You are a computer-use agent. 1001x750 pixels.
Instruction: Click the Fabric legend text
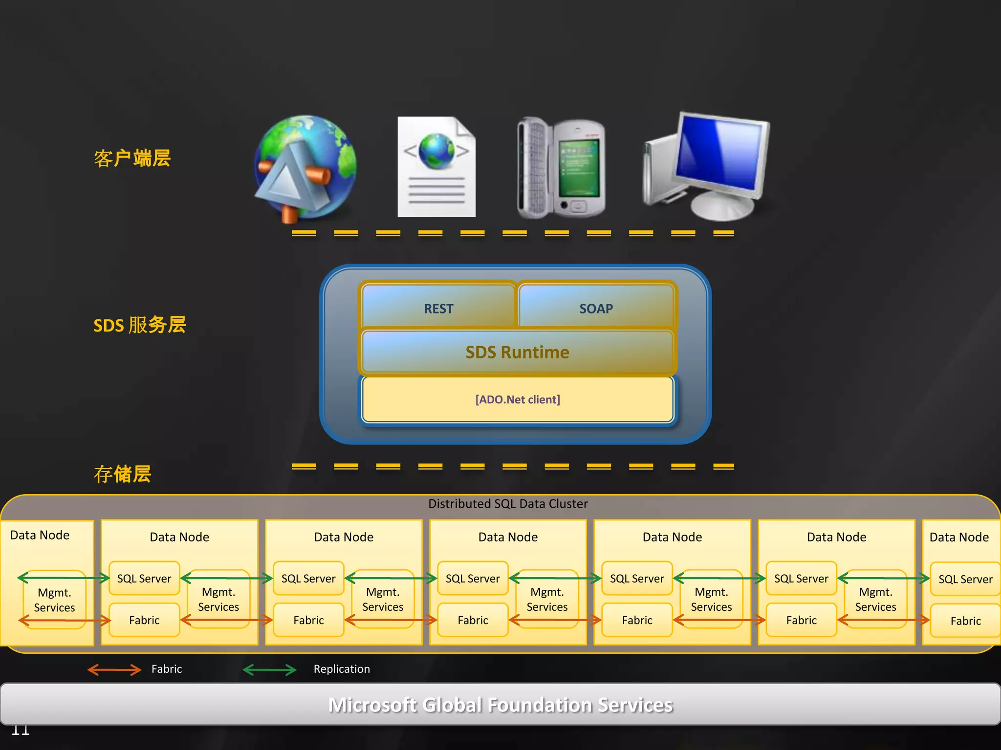(167, 669)
